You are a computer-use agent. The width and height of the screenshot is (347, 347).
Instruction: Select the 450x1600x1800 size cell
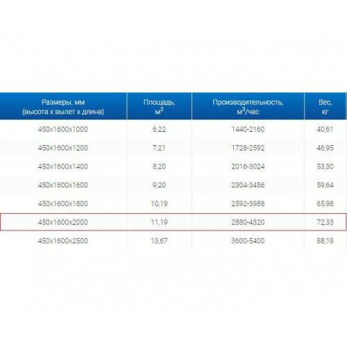(x=63, y=203)
